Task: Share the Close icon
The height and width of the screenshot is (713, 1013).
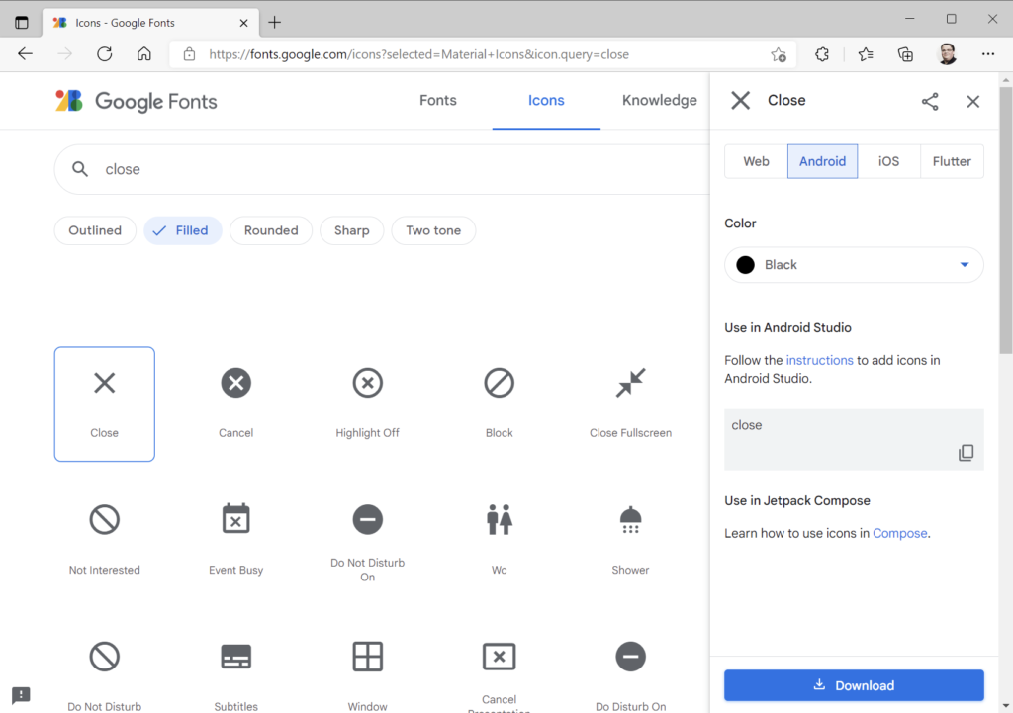Action: coord(929,100)
